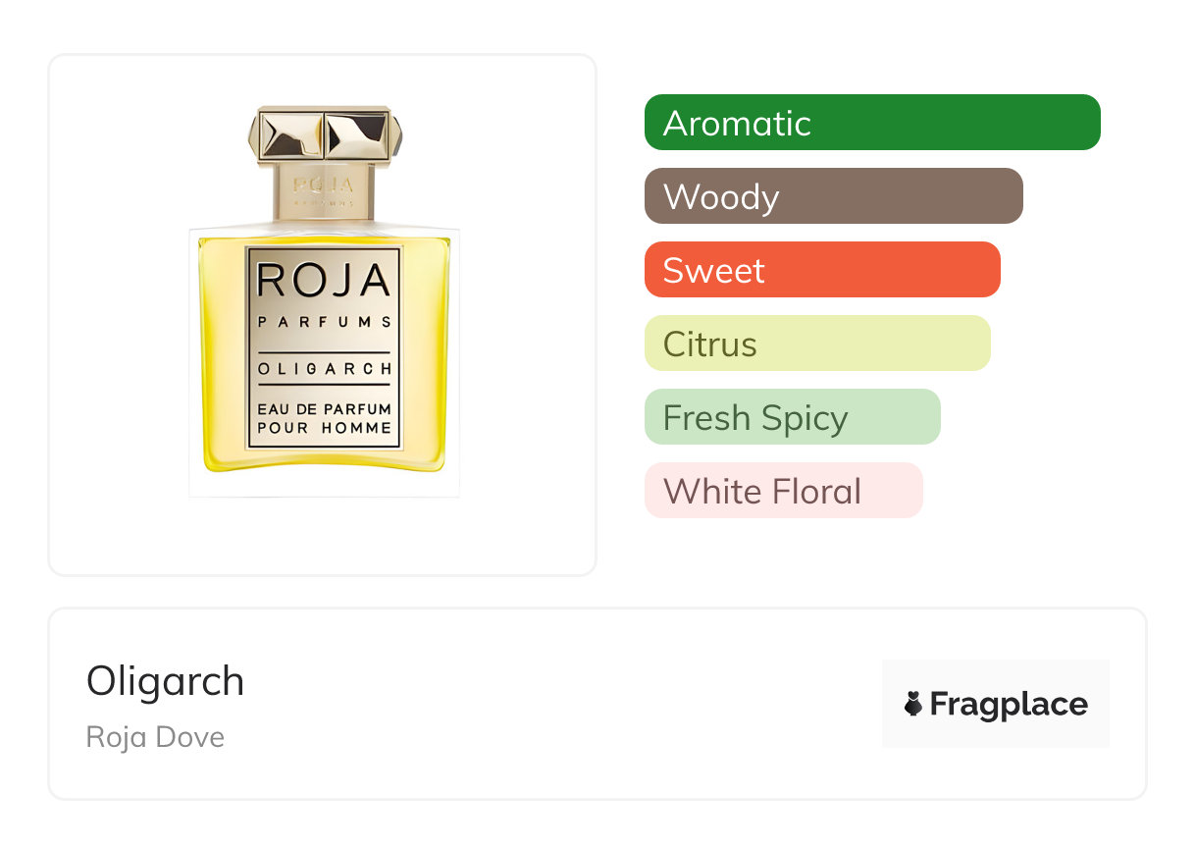The image size is (1195, 848).
Task: Click the Fragplace wordmark text
Action: (x=1009, y=705)
